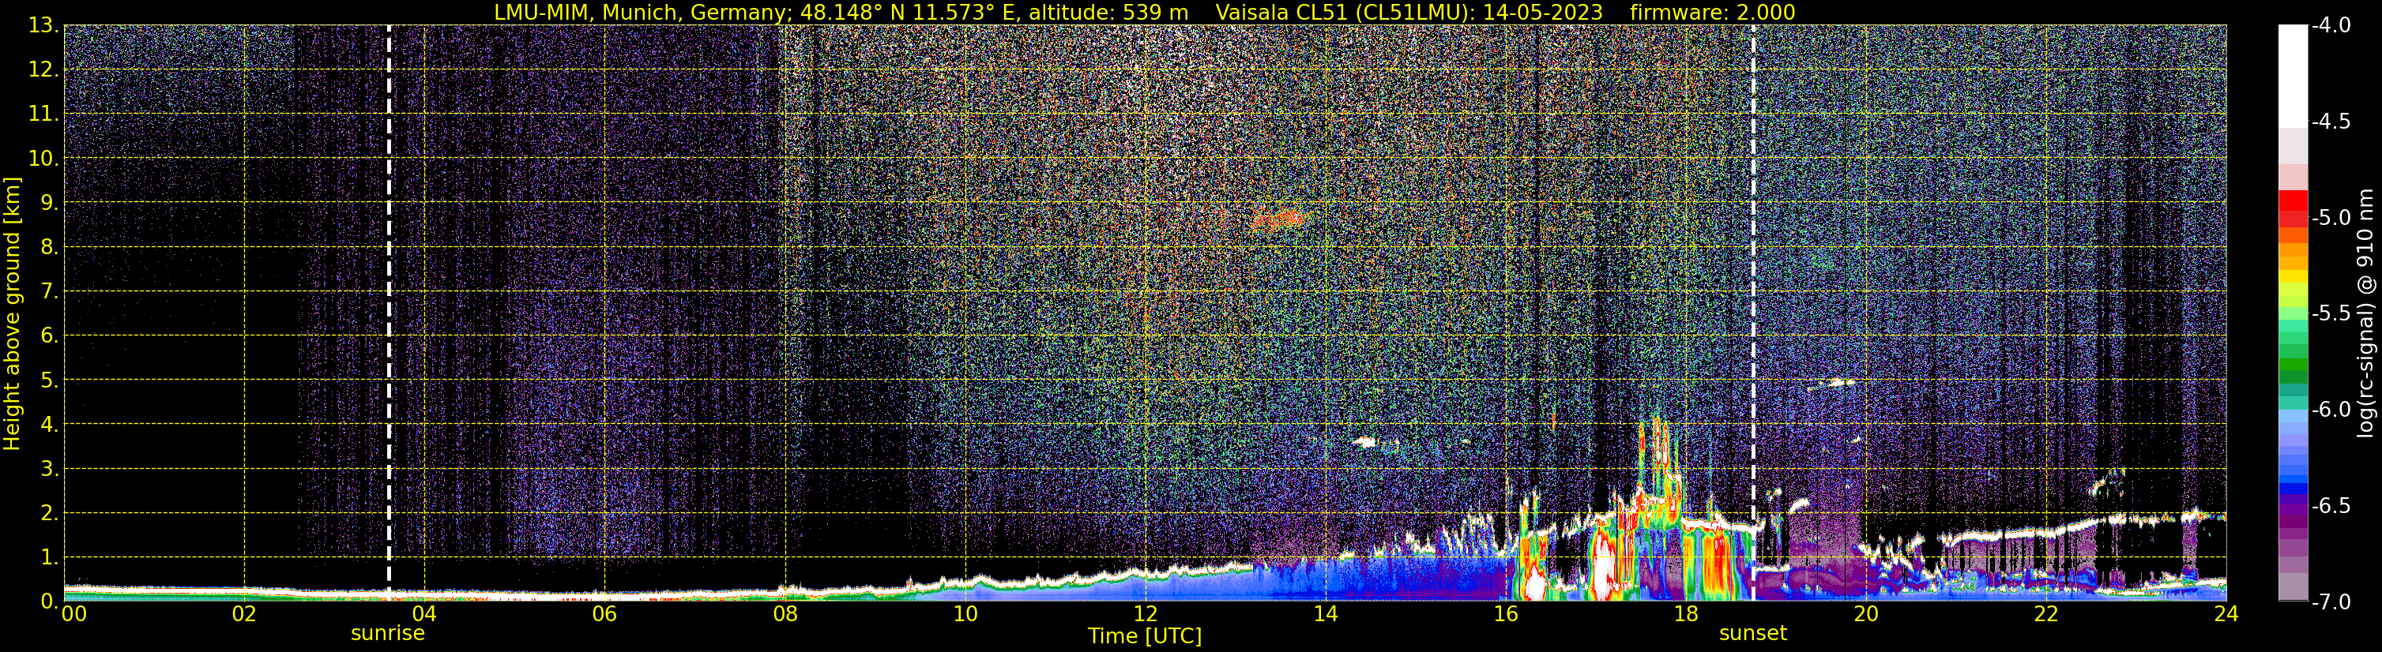Viewport: 2382px width, 652px height.
Task: Click the time tick label '16'
Action: tap(1505, 614)
